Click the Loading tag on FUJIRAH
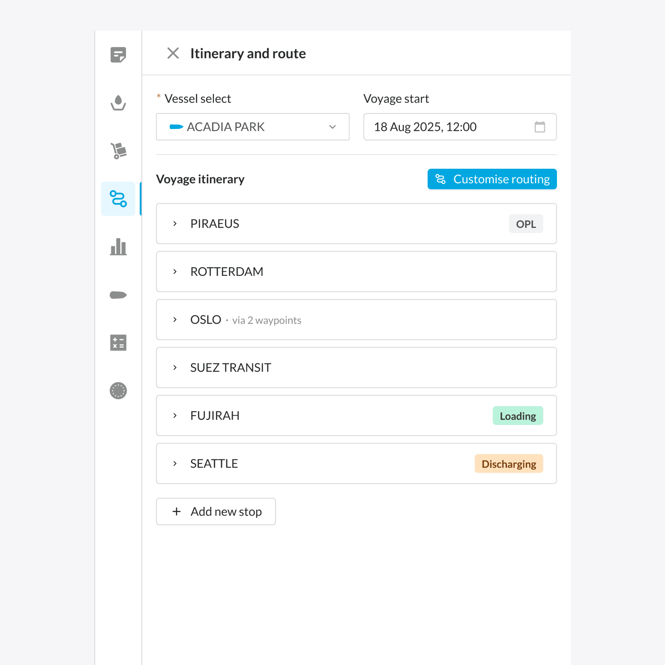 point(517,415)
